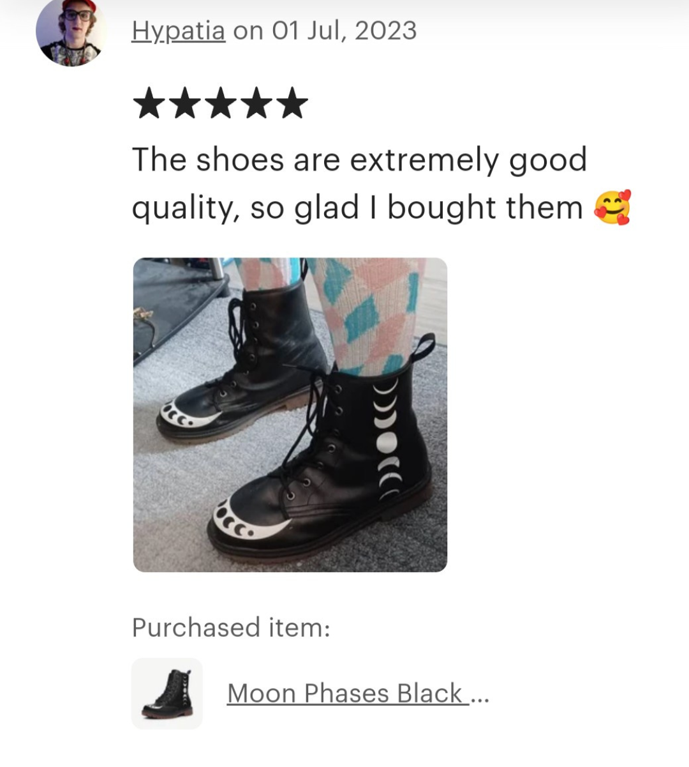Click the smiling hearts emoji in review
689x767 pixels.
pos(612,208)
